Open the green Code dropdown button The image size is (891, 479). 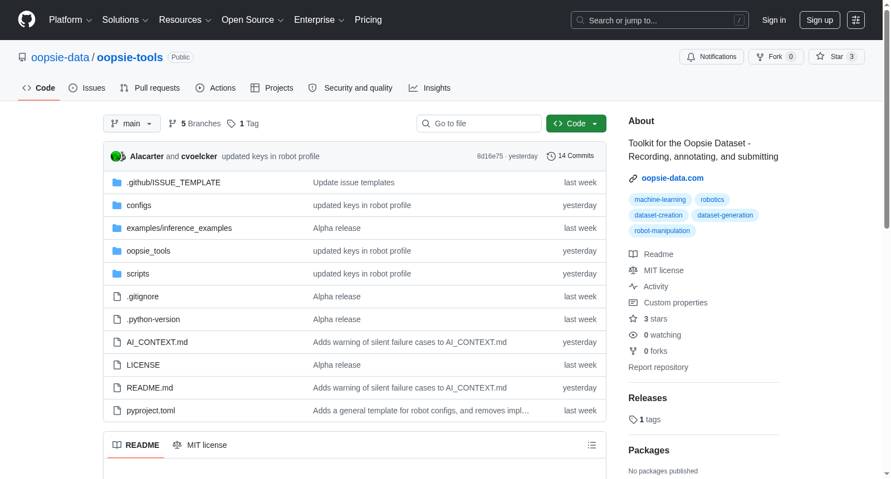(576, 124)
